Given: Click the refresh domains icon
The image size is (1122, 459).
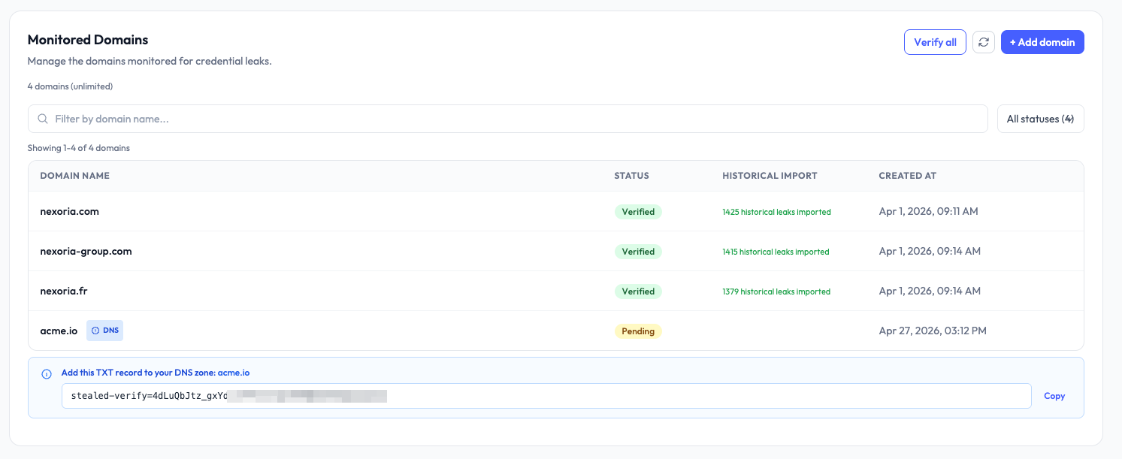Looking at the screenshot, I should pyautogui.click(x=984, y=42).
